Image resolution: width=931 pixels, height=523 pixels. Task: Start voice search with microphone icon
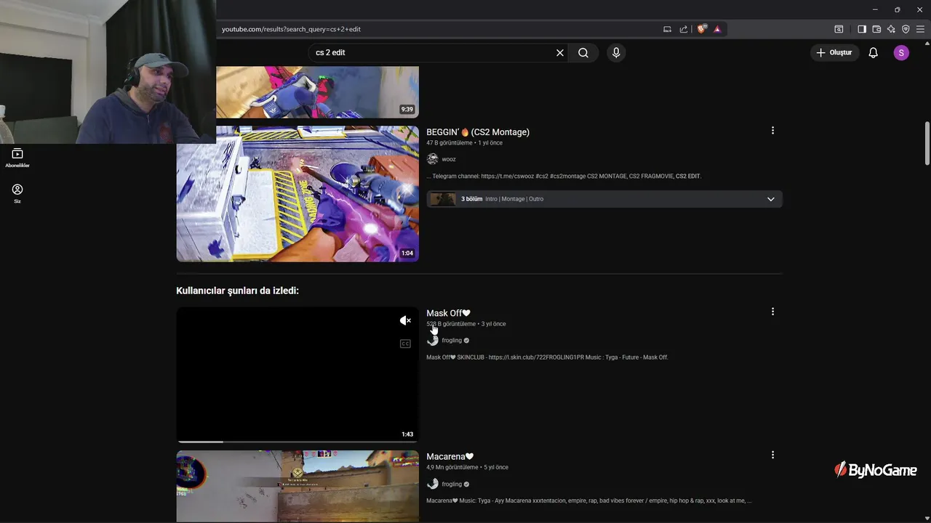click(x=616, y=53)
